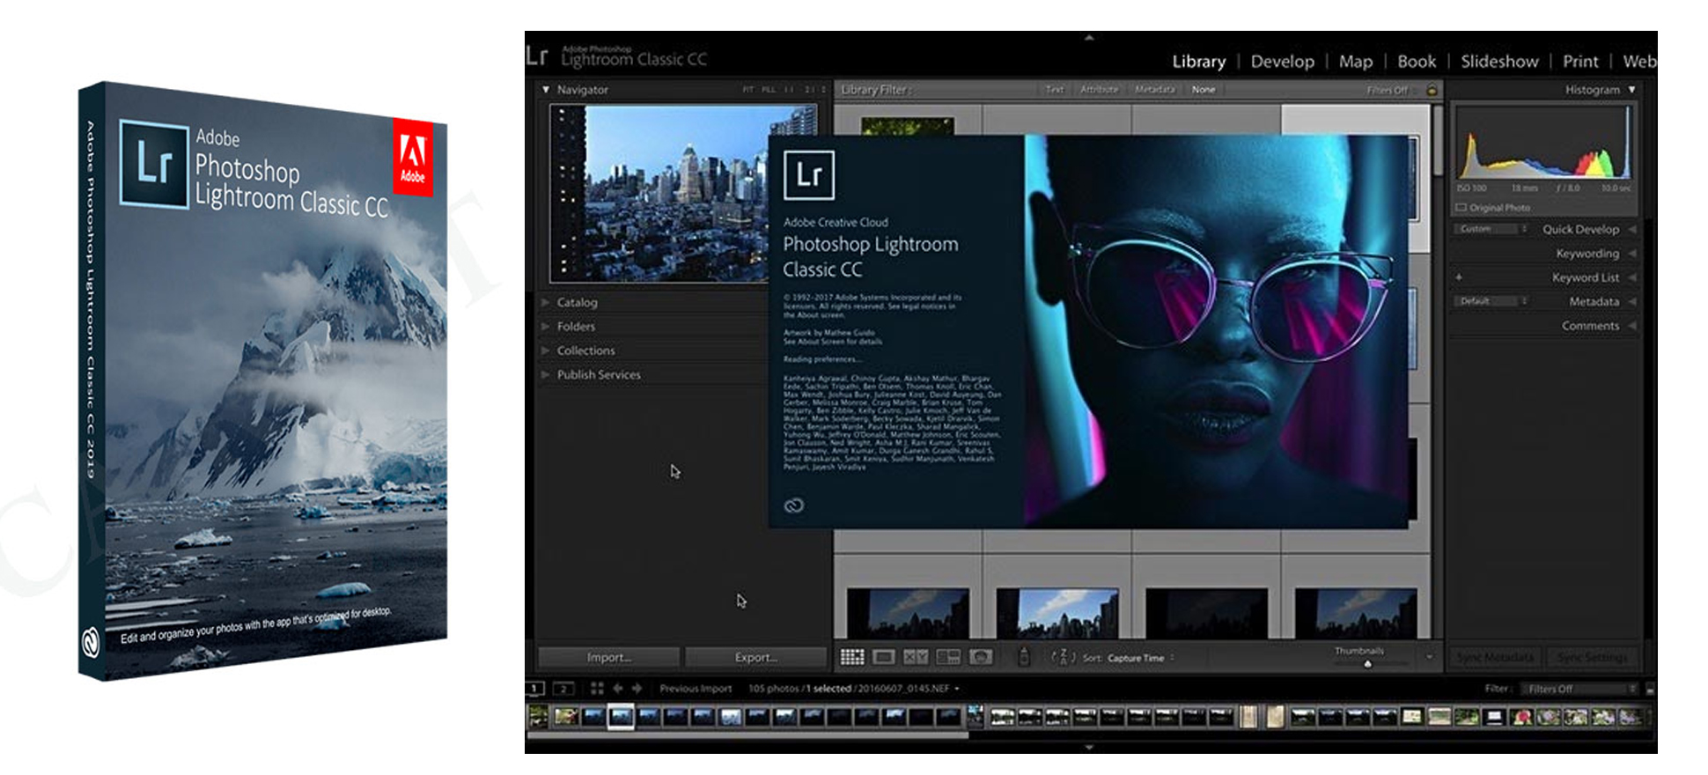Toggle the Original Photo checkbox
Screen dimensions: 1708x775
[1461, 208]
